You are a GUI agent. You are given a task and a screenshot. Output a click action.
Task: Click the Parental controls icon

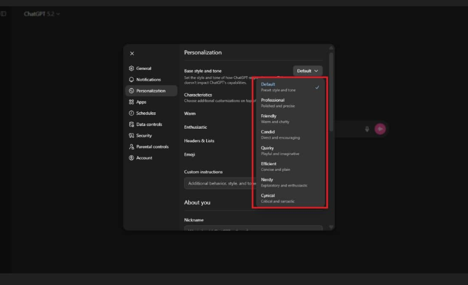pyautogui.click(x=131, y=147)
